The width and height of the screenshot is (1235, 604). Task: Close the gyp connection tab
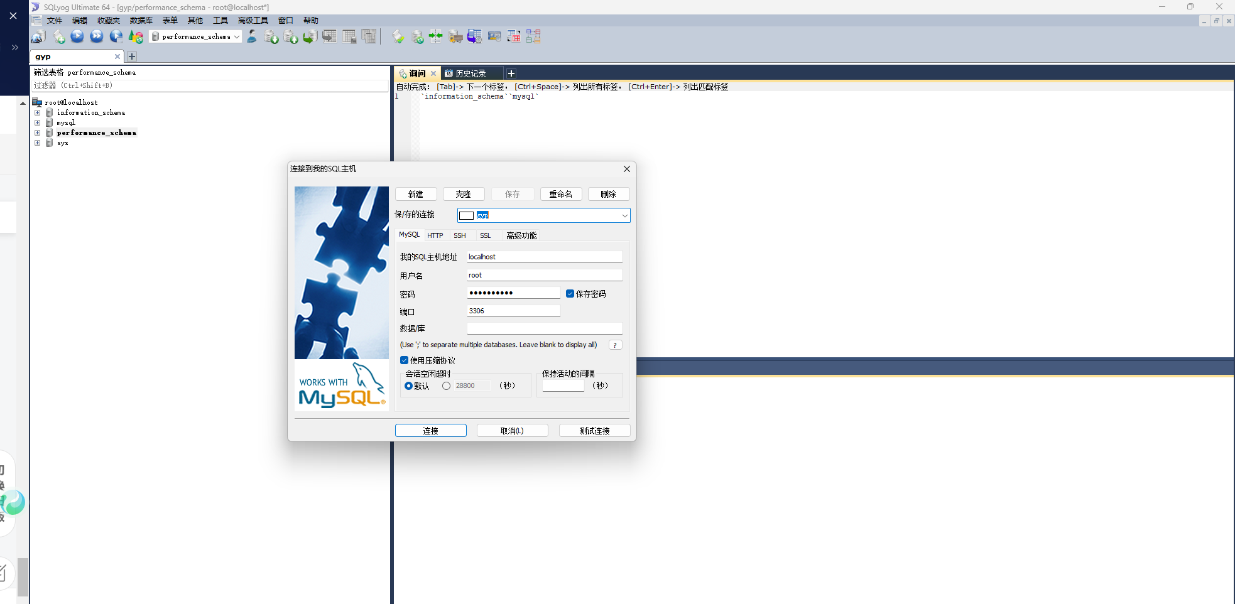coord(117,57)
